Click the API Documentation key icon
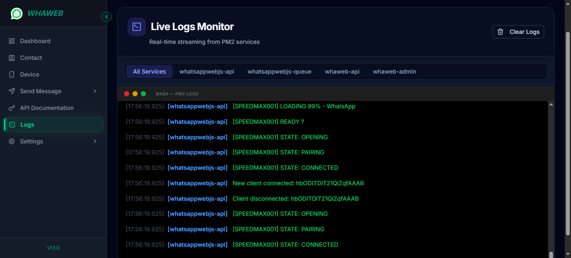This screenshot has height=258, width=571. (11, 107)
